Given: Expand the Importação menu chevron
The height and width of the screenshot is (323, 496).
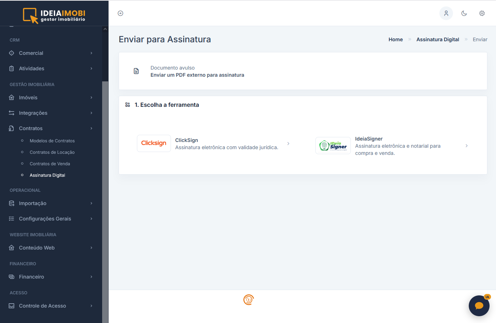Looking at the screenshot, I should click(x=91, y=203).
